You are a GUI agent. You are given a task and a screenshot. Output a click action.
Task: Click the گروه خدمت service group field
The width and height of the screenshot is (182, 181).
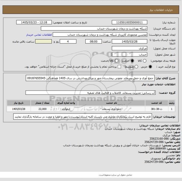(x=90, y=93)
